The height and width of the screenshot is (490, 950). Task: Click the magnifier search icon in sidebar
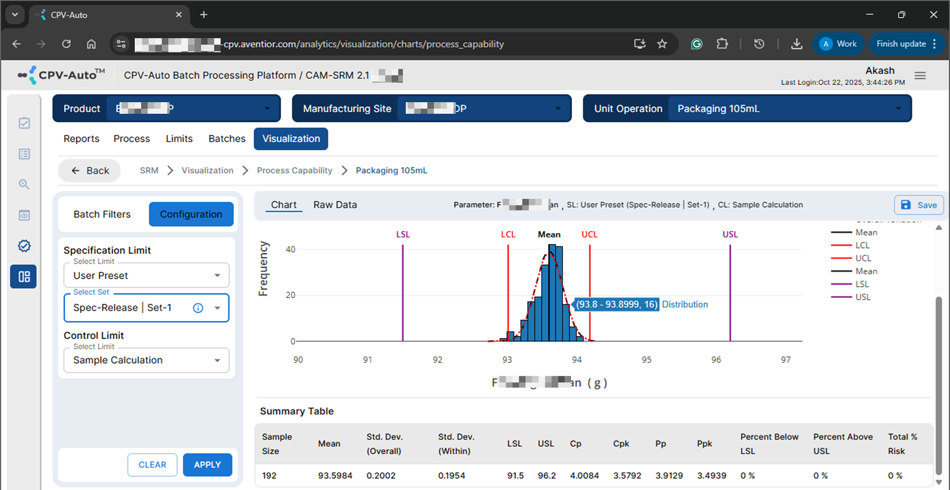tap(24, 184)
